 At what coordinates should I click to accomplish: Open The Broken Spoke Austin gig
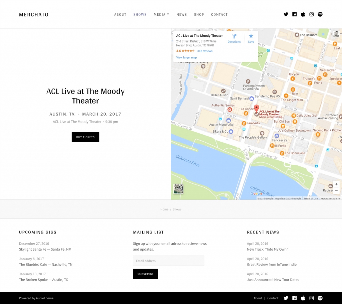coord(43,280)
